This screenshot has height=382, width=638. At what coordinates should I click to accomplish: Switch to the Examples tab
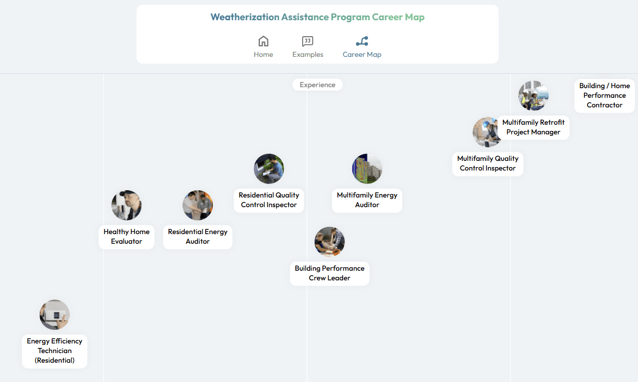pyautogui.click(x=307, y=47)
